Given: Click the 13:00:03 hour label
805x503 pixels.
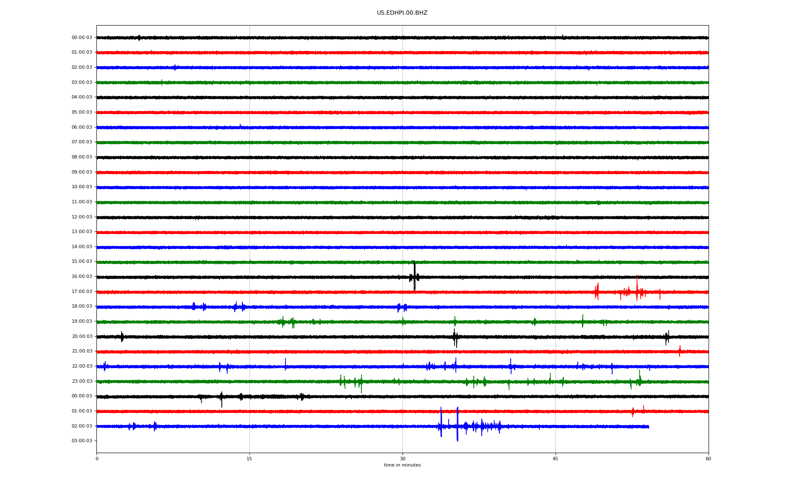Looking at the screenshot, I should tap(82, 232).
